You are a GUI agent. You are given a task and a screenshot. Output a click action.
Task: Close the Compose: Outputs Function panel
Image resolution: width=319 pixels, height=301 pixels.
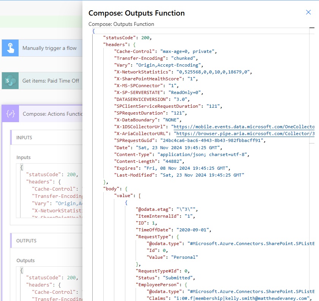(x=308, y=13)
